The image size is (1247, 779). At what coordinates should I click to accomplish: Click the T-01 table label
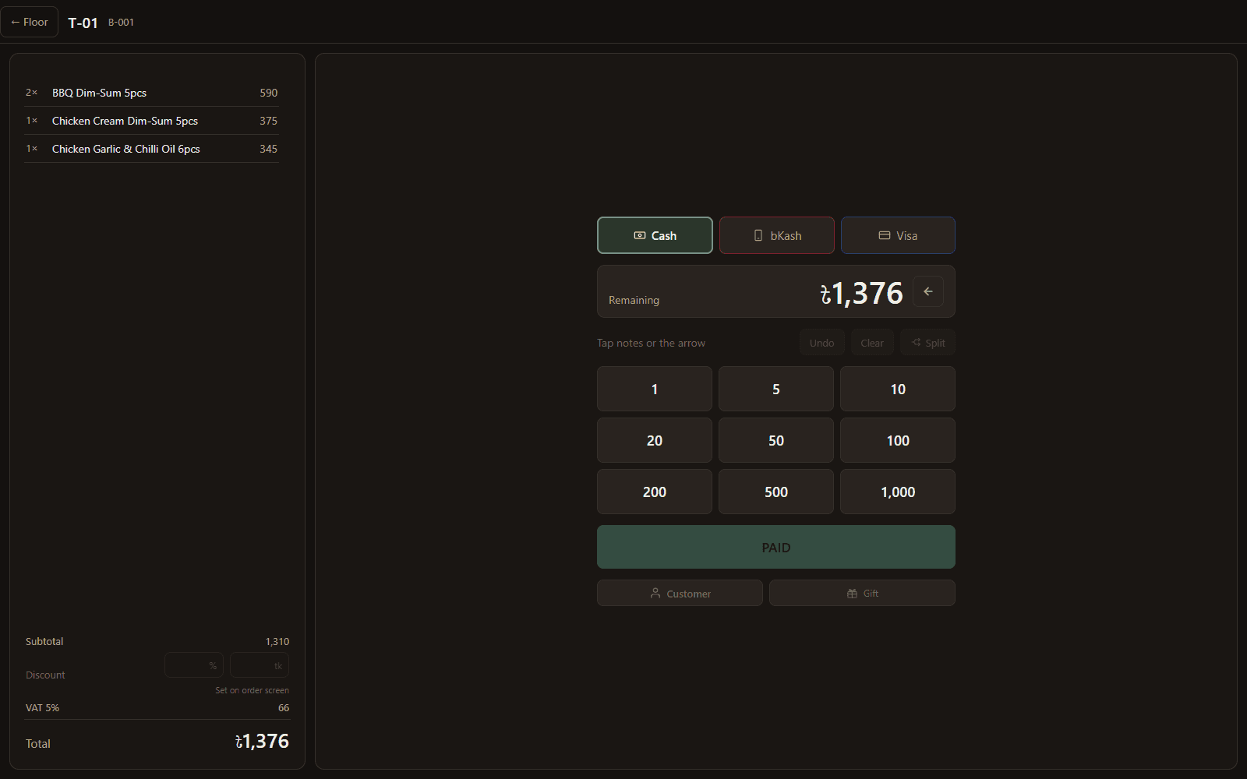(x=83, y=23)
